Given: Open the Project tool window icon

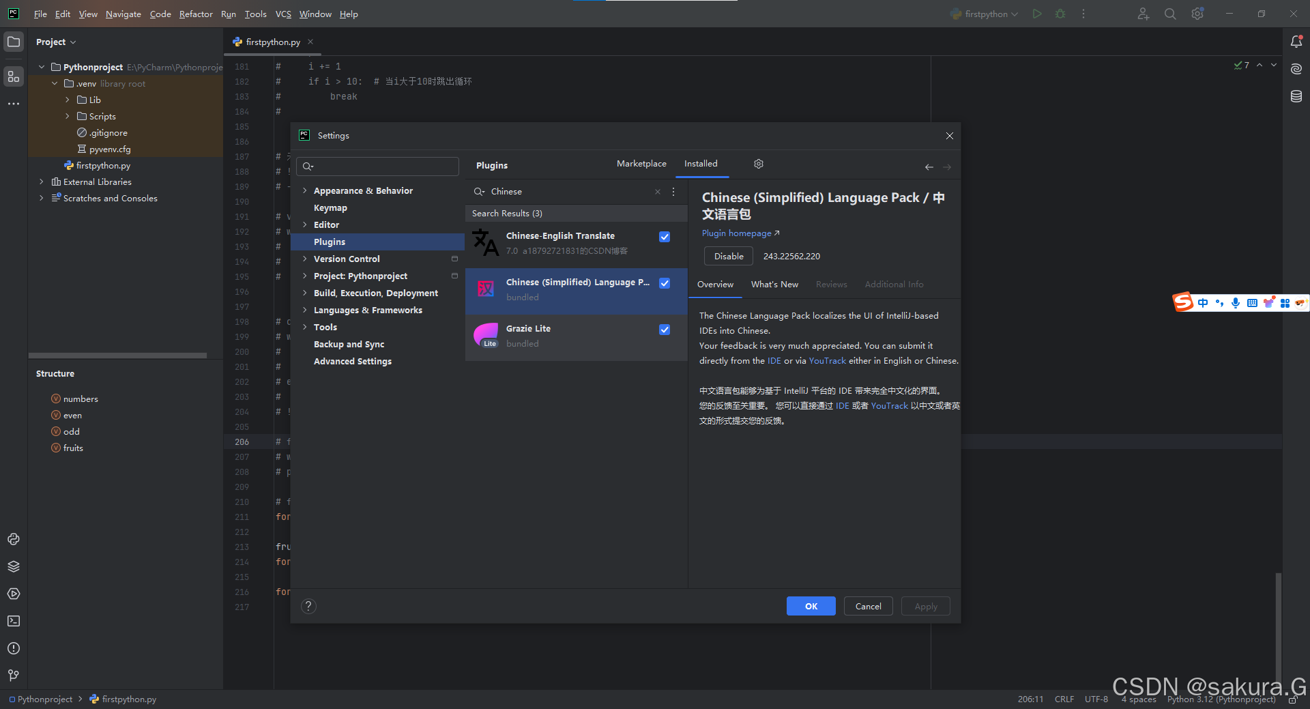Looking at the screenshot, I should point(14,42).
